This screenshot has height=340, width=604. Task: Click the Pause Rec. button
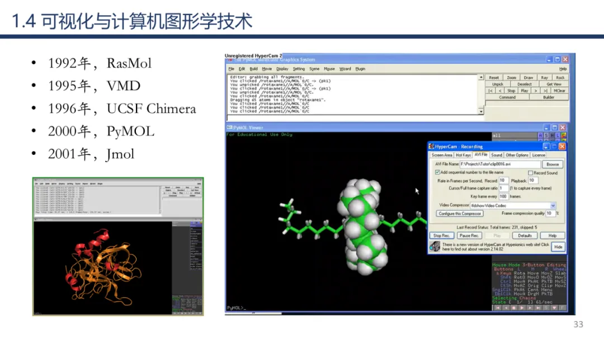469,235
